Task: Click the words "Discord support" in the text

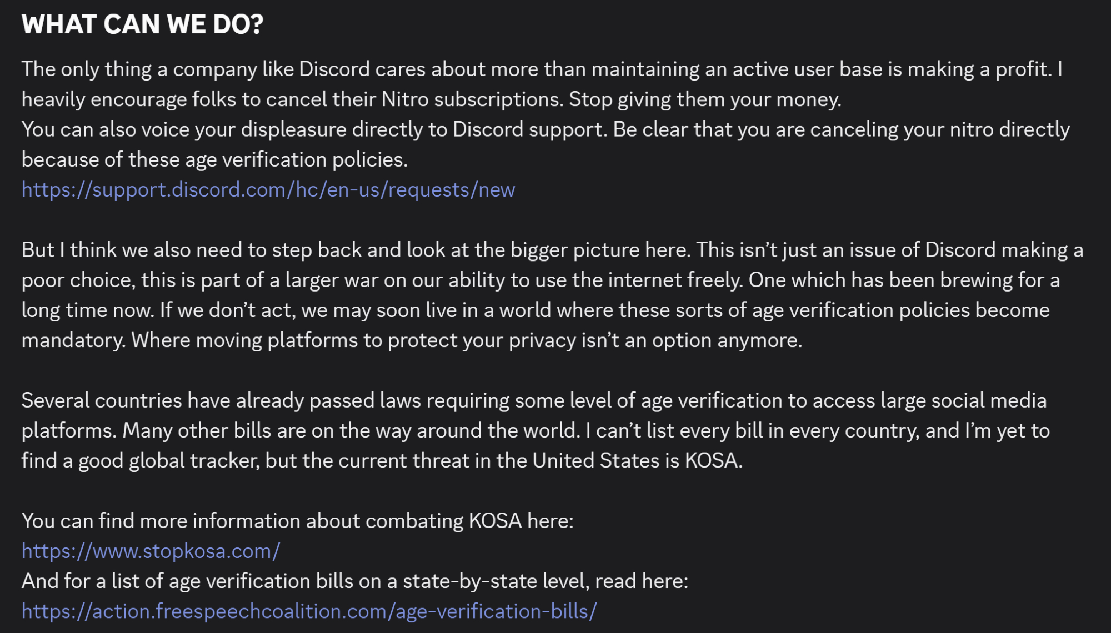Action: (527, 129)
